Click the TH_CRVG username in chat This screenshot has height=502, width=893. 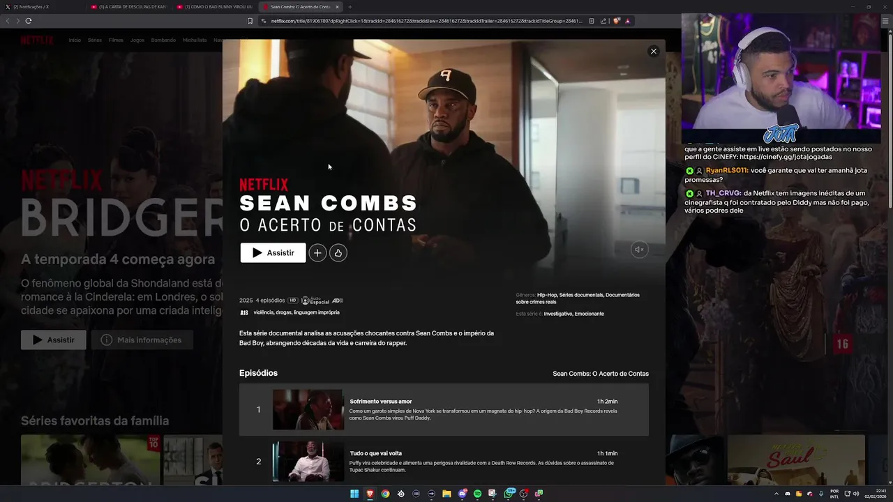coord(723,193)
